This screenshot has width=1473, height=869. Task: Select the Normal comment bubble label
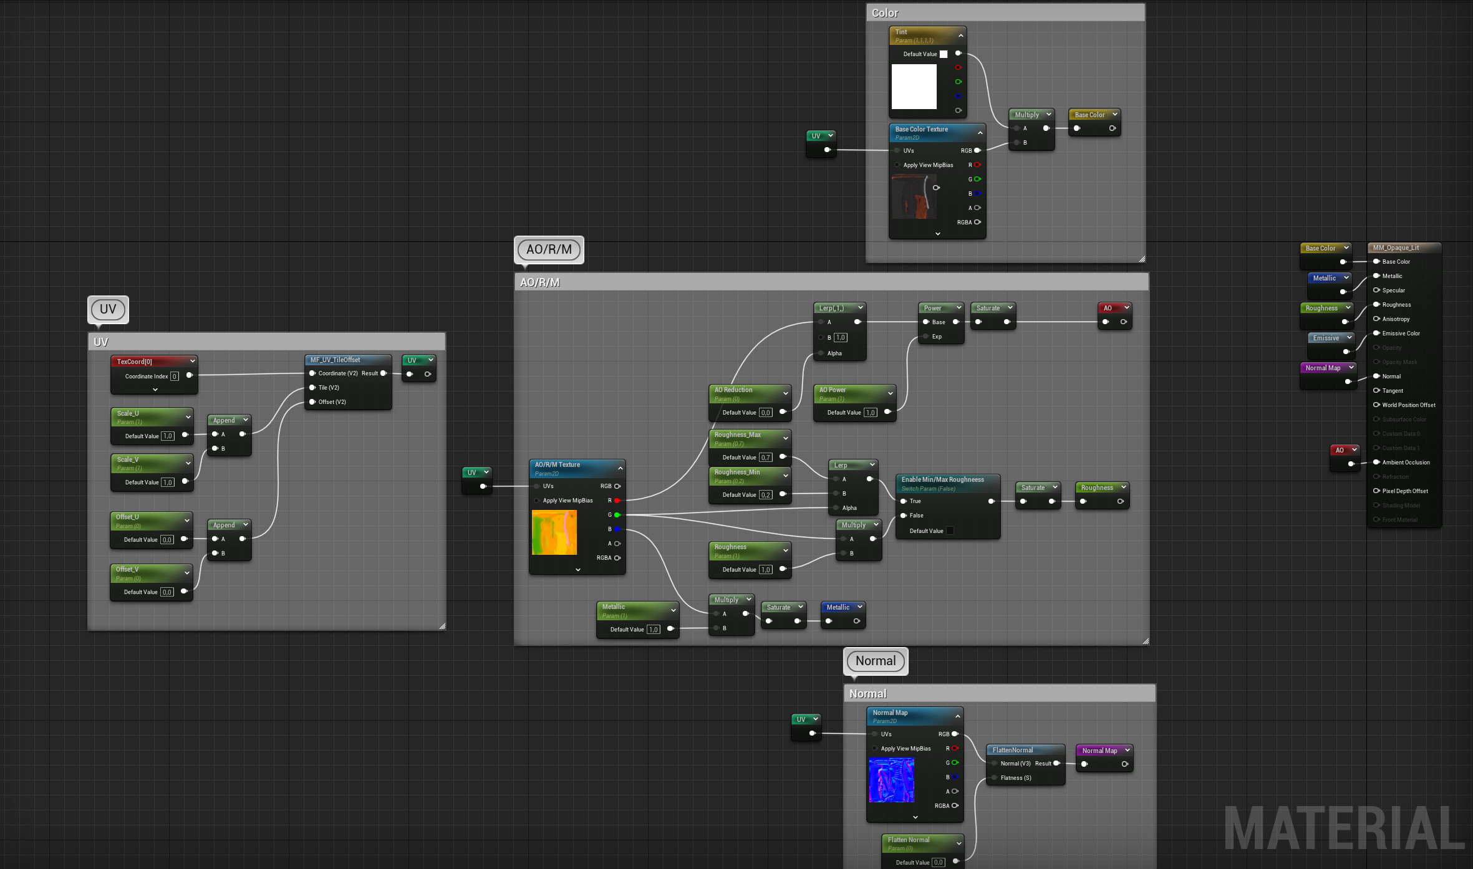876,661
